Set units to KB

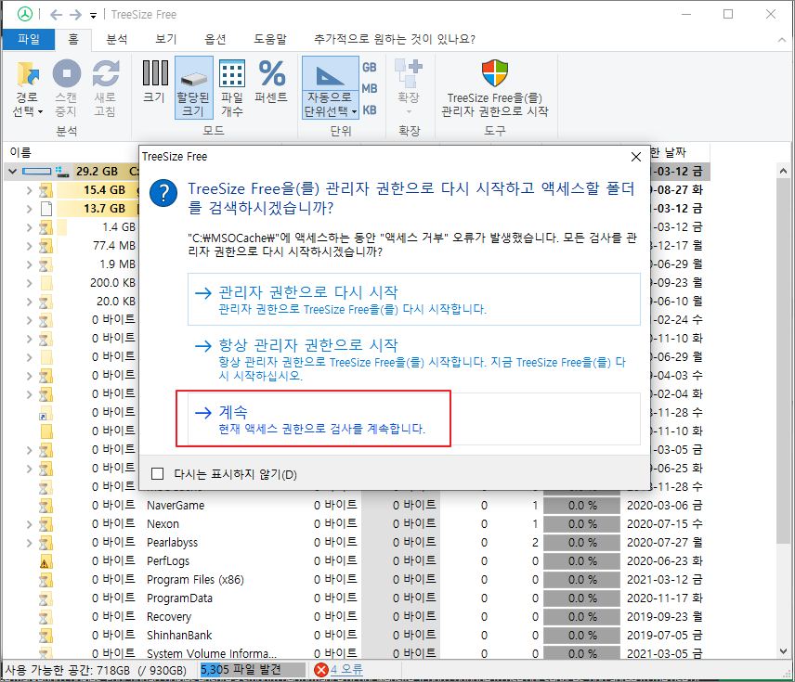pos(369,109)
